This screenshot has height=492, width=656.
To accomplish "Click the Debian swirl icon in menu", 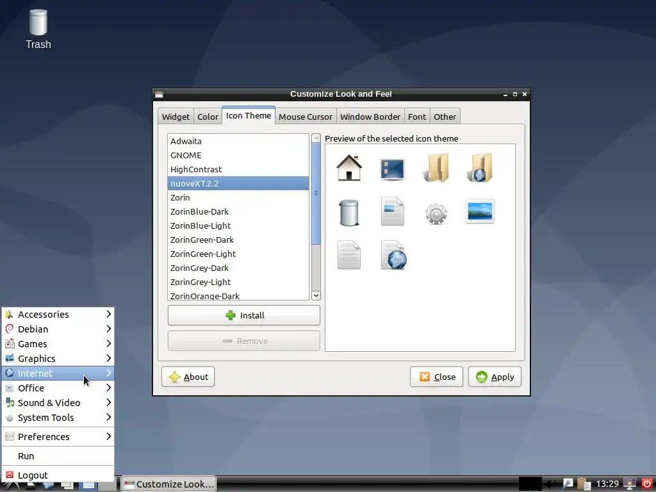I will click(x=9, y=329).
